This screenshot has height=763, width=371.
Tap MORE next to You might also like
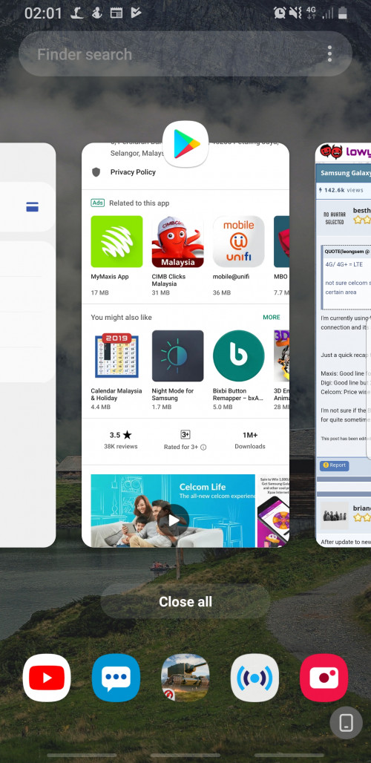point(272,317)
